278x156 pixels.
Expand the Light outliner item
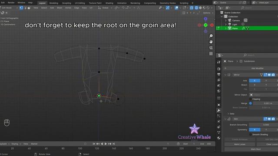pyautogui.click(x=226, y=24)
